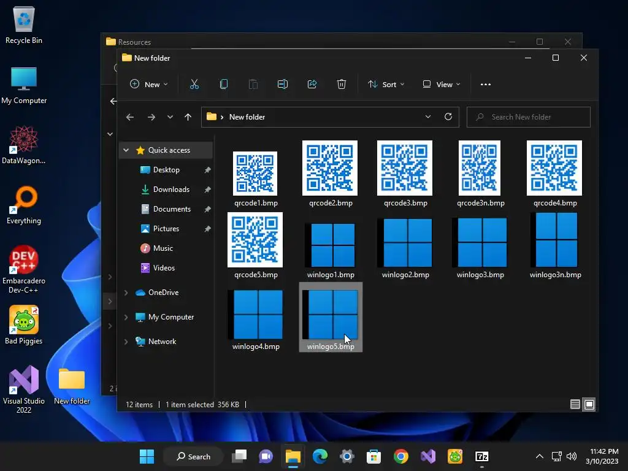Click the taskbar Search box
The width and height of the screenshot is (628, 471).
[193, 456]
